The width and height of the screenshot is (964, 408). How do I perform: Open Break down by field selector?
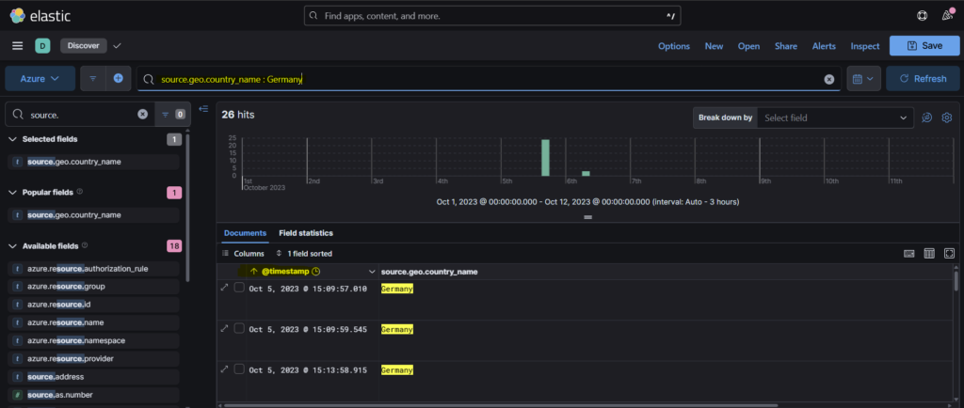834,118
